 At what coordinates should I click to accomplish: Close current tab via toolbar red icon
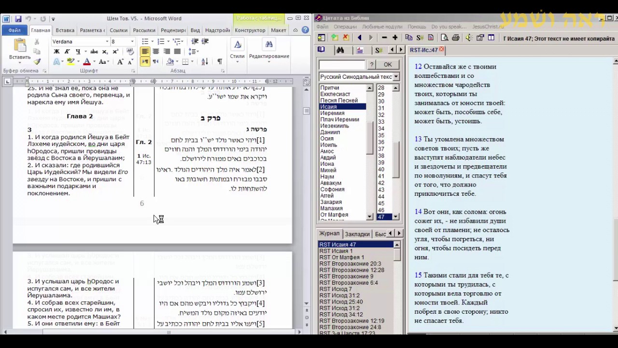[x=346, y=37]
